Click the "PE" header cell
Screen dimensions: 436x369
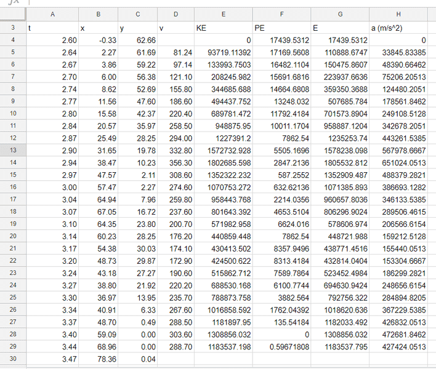pyautogui.click(x=281, y=28)
